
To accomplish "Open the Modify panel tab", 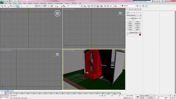I will (130, 9).
